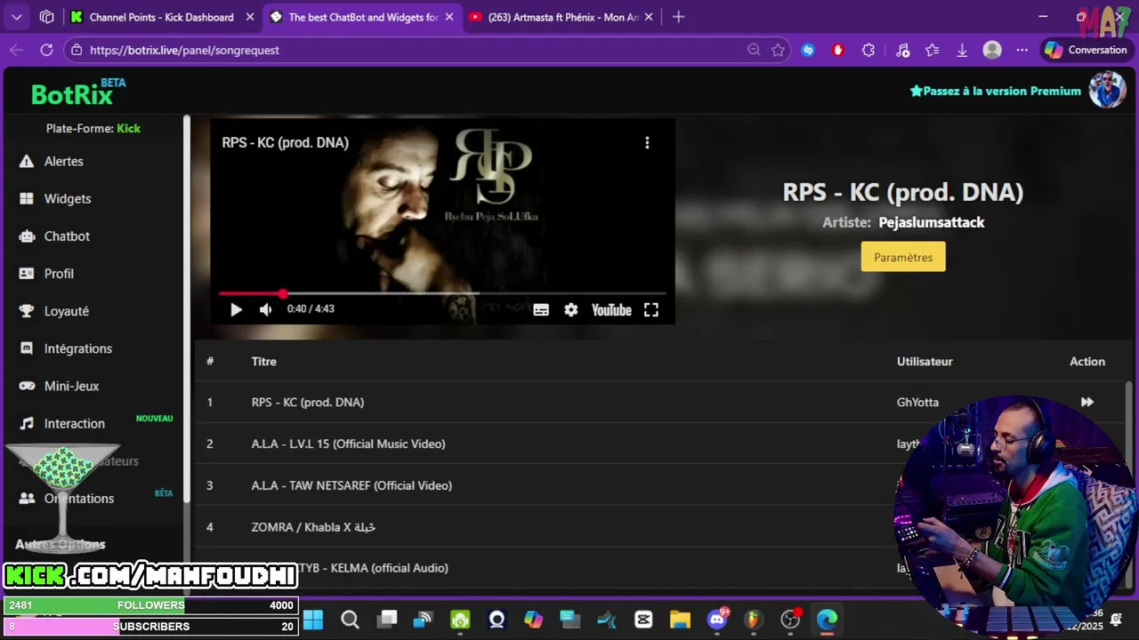Open the Extensions puzzle icon

[x=868, y=50]
